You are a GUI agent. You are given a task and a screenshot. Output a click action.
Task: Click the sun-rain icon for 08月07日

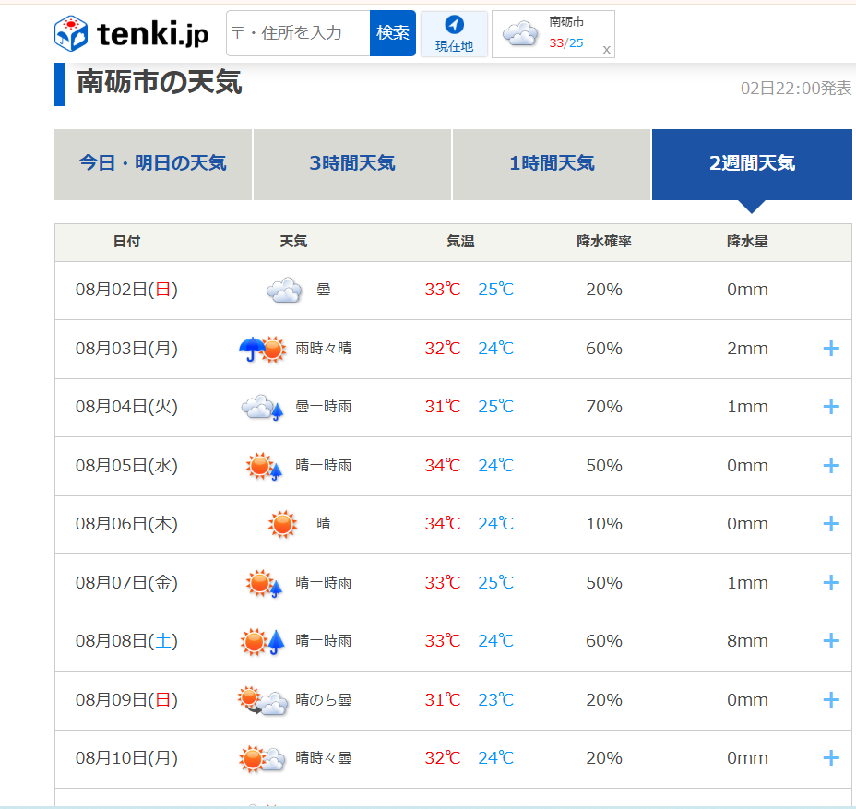[264, 584]
